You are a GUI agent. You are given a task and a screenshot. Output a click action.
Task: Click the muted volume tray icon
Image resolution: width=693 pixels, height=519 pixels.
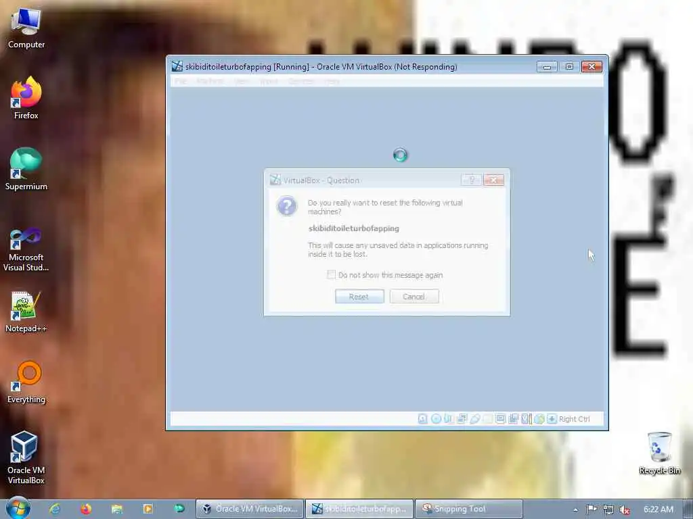point(625,510)
